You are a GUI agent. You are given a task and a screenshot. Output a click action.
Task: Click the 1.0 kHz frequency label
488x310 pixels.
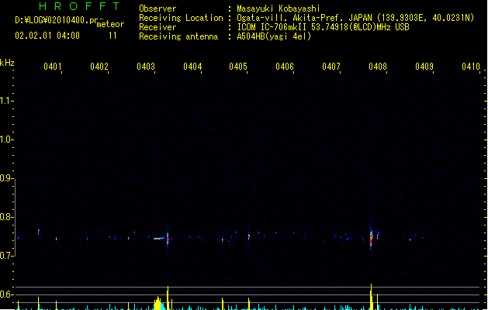[6, 139]
